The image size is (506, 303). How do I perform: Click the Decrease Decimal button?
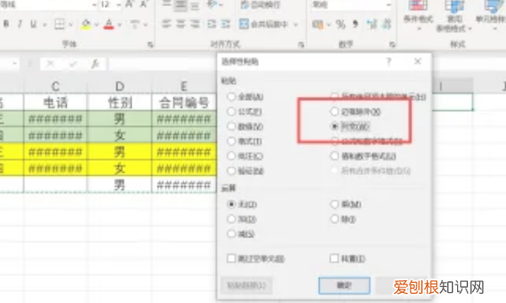tap(386, 24)
